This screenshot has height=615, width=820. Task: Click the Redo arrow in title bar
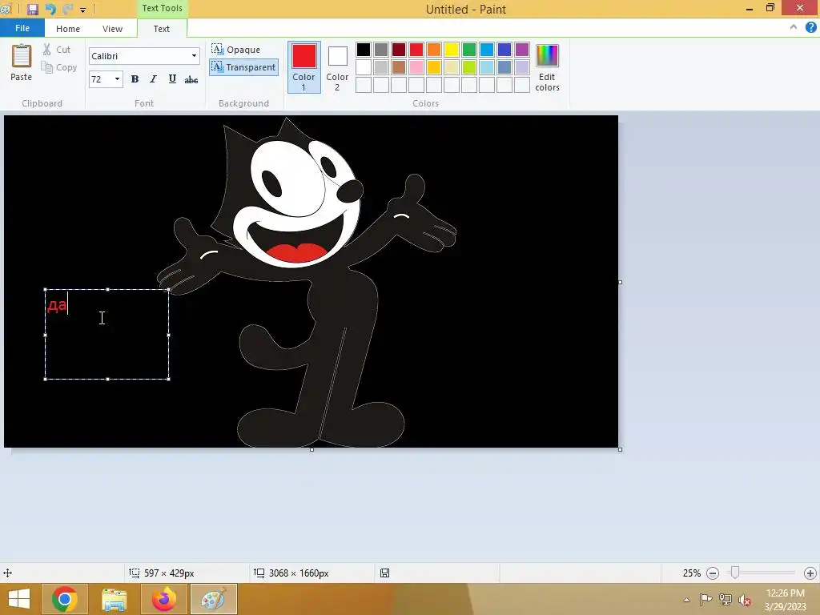(67, 9)
